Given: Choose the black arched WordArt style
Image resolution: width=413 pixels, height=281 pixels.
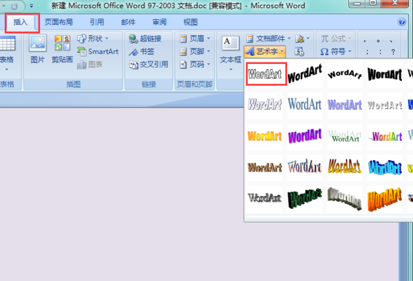Looking at the screenshot, I should [x=345, y=74].
